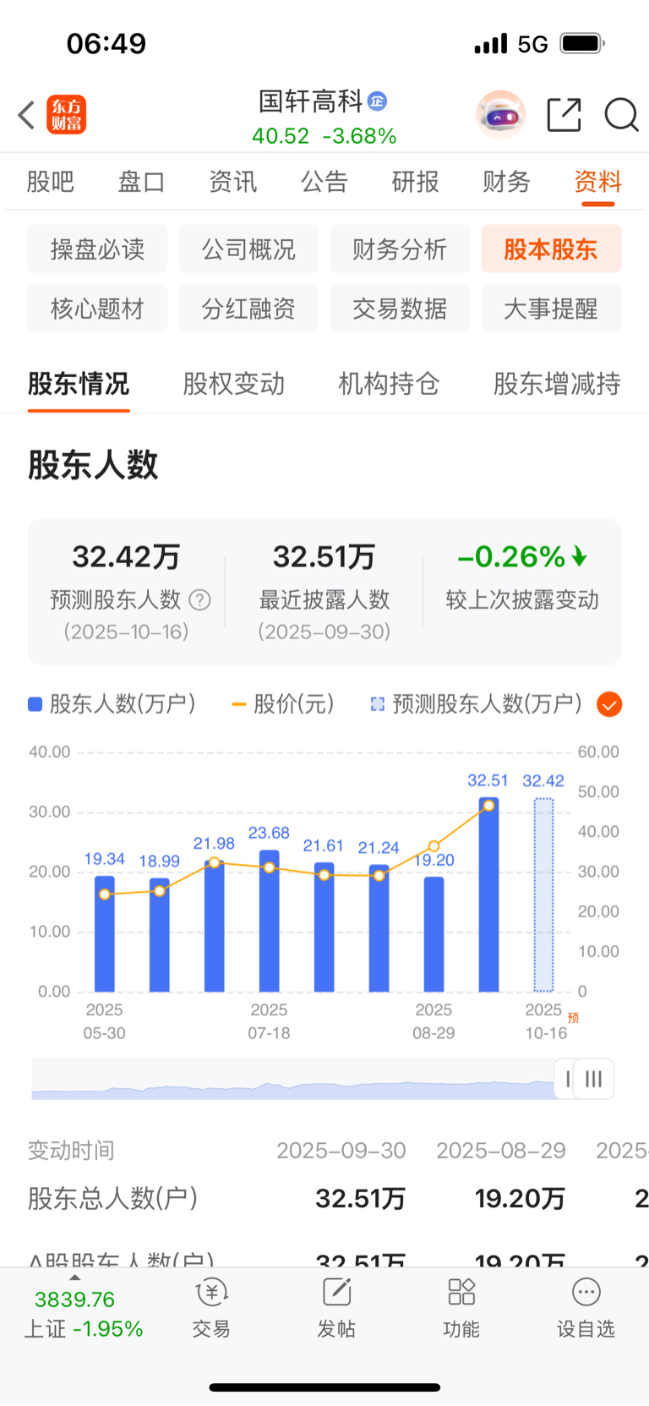
Task: Open the 核心题材 section
Action: click(97, 308)
